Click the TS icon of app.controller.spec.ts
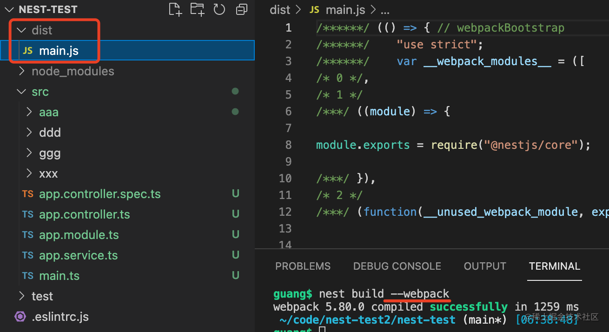Screen dimensions: 609x332 [x=28, y=194]
